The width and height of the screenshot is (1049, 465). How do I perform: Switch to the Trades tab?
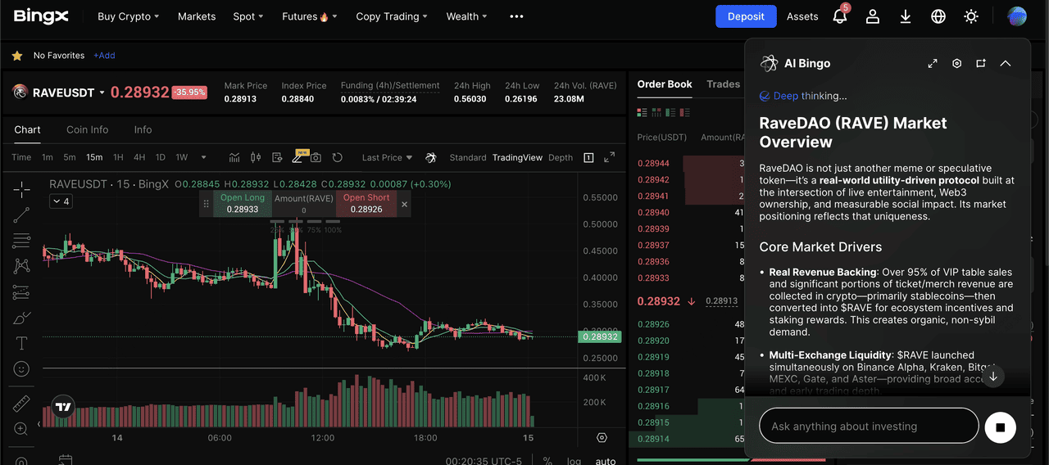pos(723,84)
